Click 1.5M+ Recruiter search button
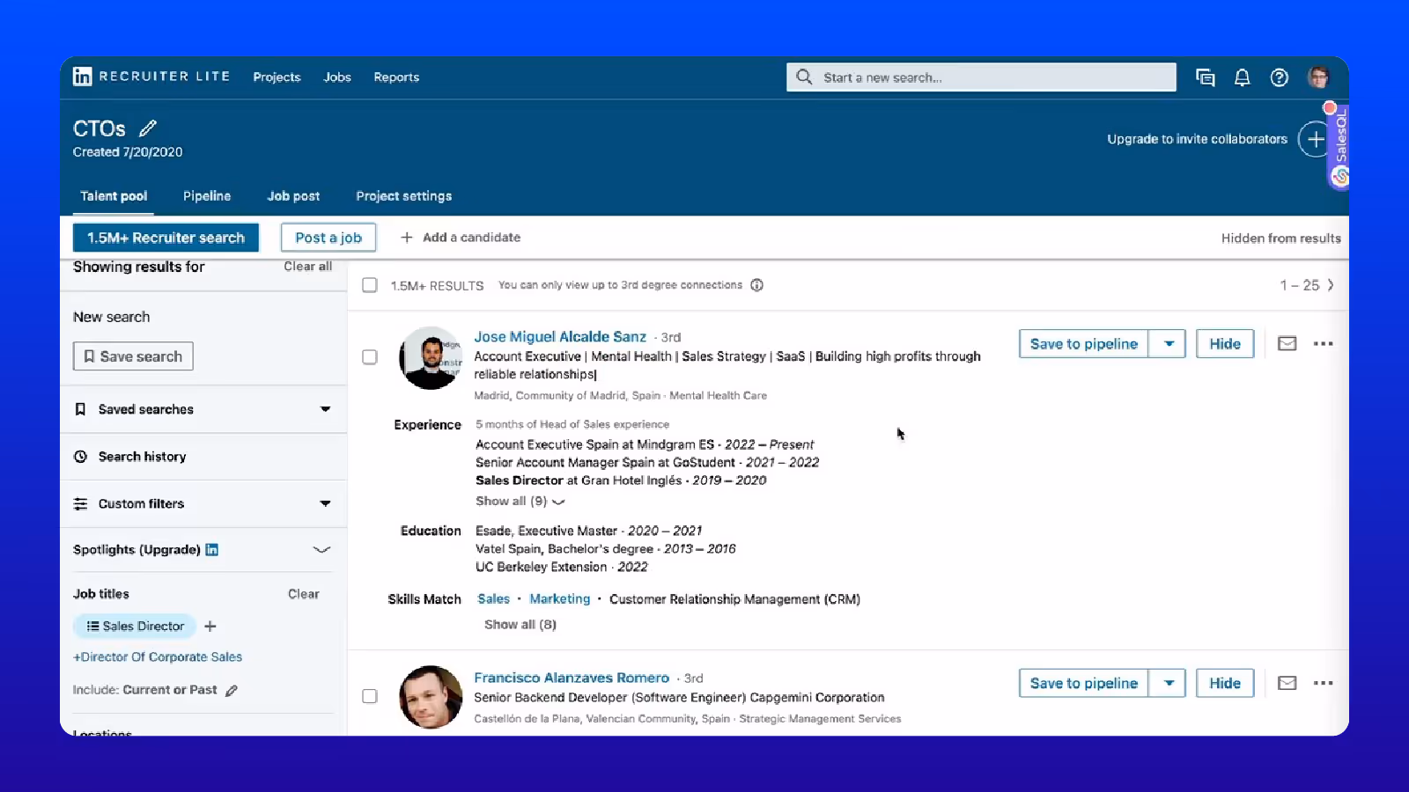Screen dimensions: 1409x792 tap(166, 238)
